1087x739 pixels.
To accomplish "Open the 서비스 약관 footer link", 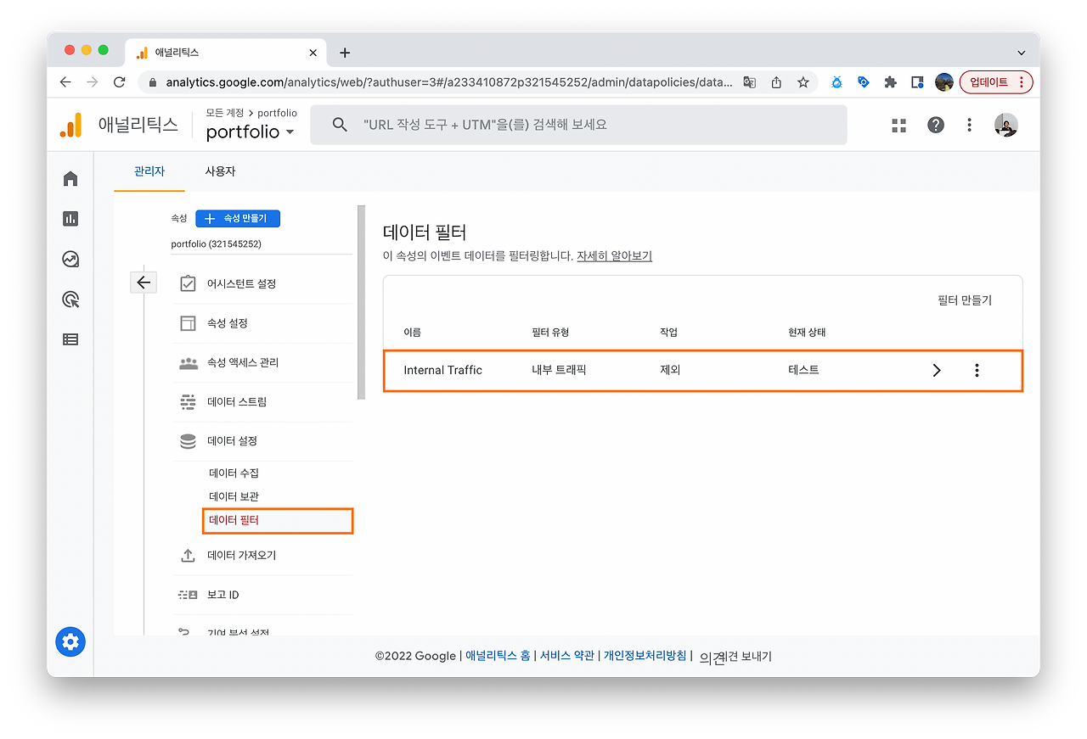I will click(567, 656).
